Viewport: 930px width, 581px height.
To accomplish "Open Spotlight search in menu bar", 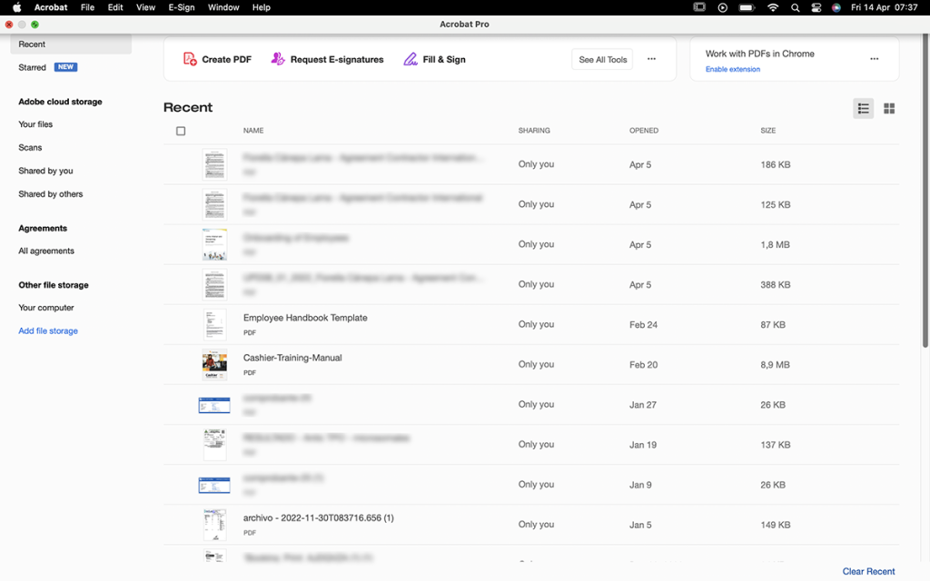I will coord(796,7).
